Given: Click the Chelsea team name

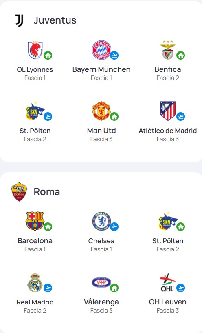Looking at the screenshot, I should [x=101, y=241].
